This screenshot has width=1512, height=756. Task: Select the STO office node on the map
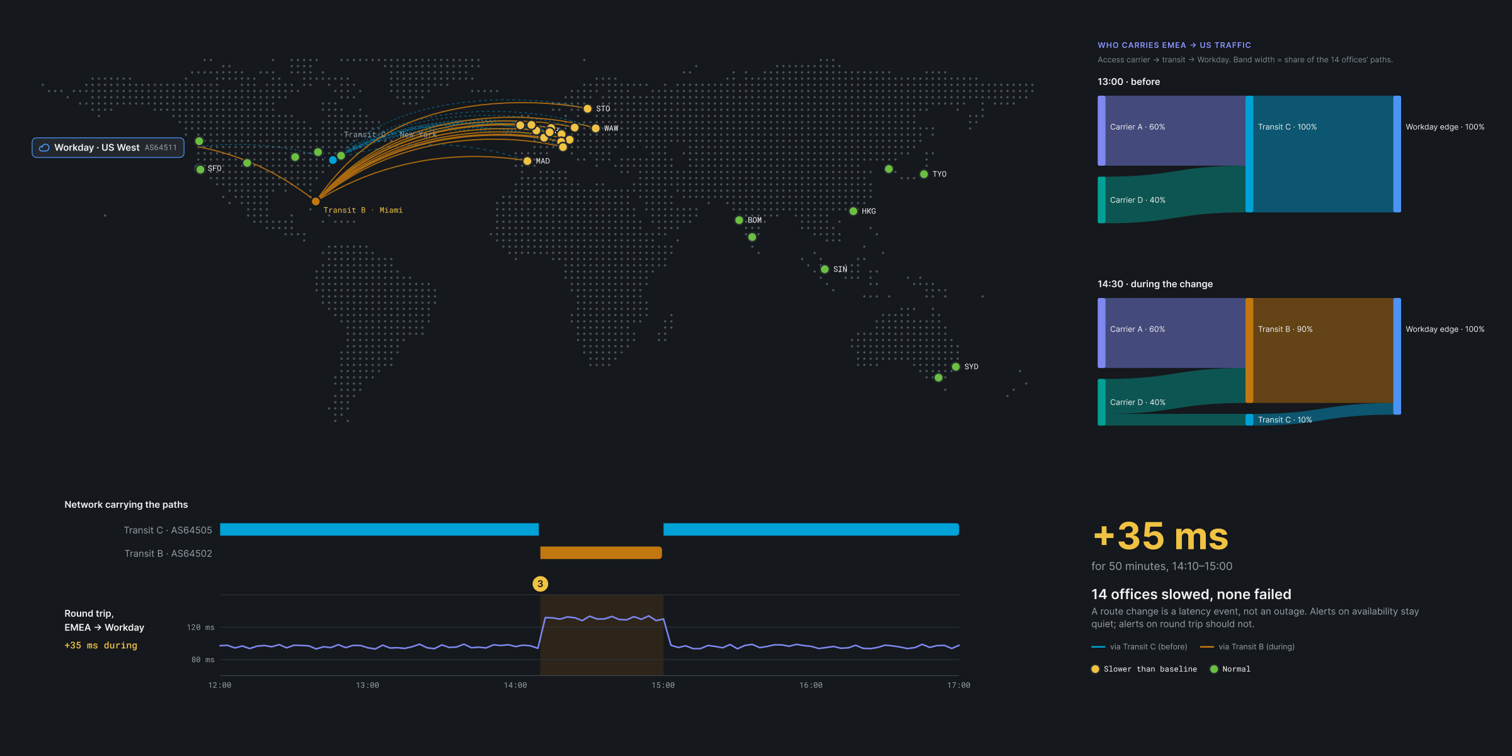pos(587,109)
